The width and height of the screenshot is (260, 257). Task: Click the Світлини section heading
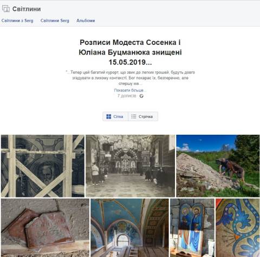click(x=27, y=9)
